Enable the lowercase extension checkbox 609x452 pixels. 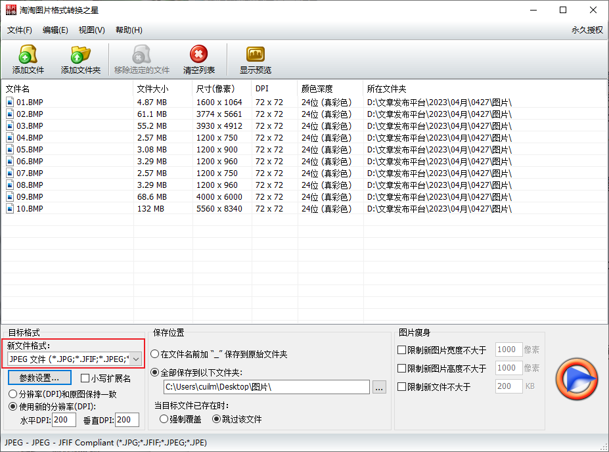click(85, 378)
